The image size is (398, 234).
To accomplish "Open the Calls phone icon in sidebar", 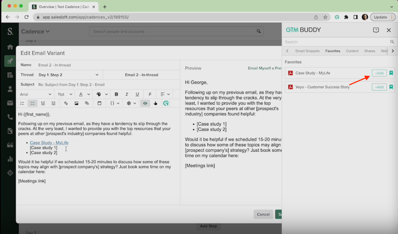I will point(10,117).
